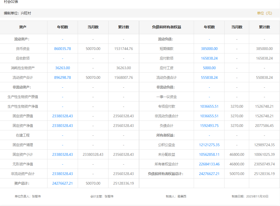Click the 资产 column header

click(23, 27)
